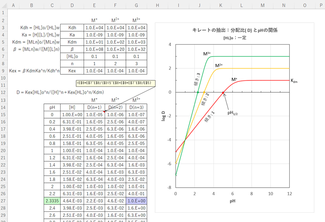Select the Ka value 1.0.E-09 under M2+
Screen dimensions: 325x222
coord(115,35)
